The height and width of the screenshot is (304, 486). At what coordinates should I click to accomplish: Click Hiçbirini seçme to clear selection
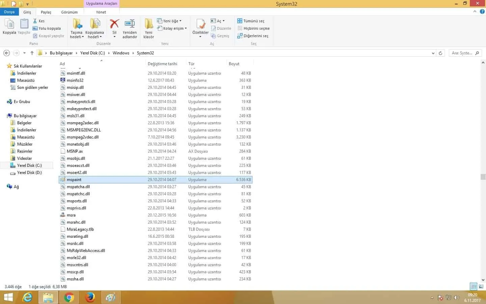tap(253, 28)
